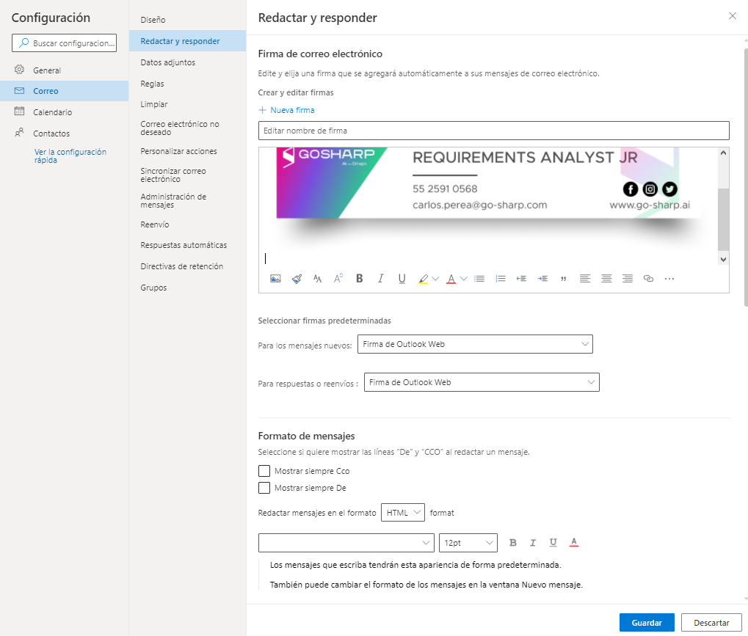Viewport: 748px width, 636px height.
Task: Apply font color in signature editor
Action: click(451, 279)
